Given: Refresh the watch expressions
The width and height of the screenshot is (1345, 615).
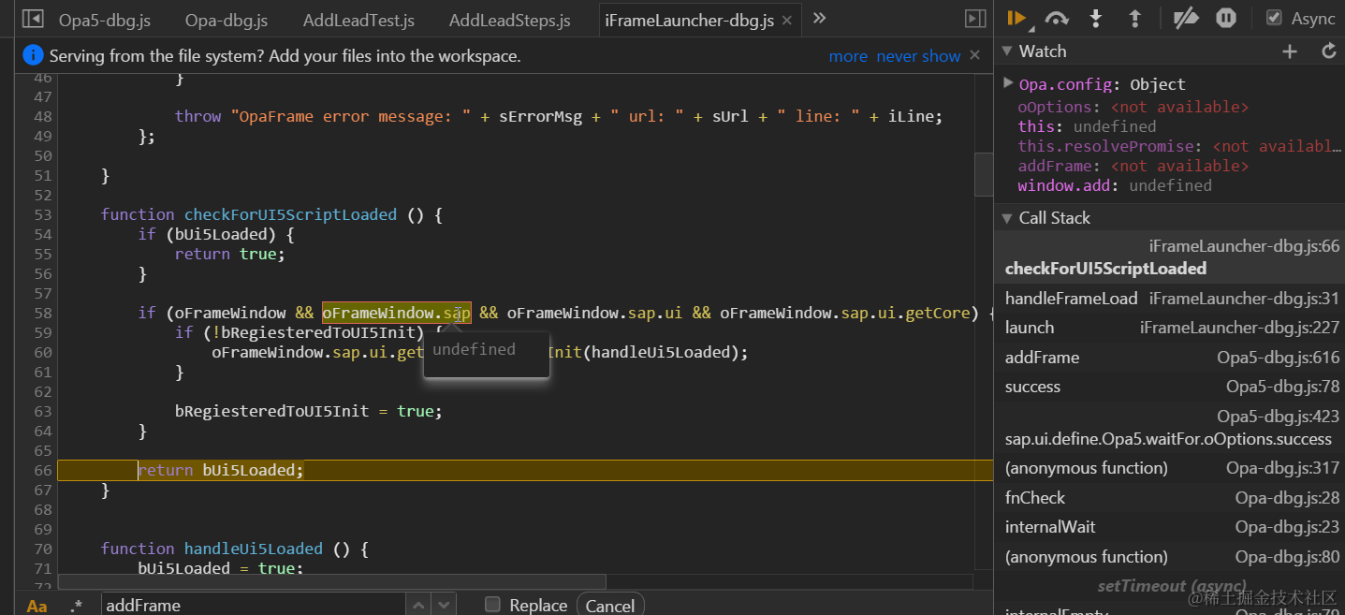Looking at the screenshot, I should (1328, 51).
